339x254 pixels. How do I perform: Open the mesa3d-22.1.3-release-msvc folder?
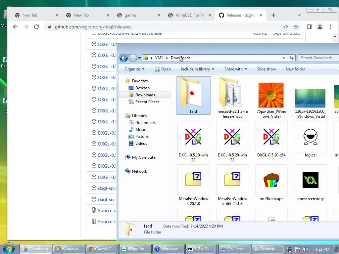(x=232, y=98)
